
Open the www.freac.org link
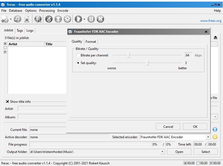point(210,21)
